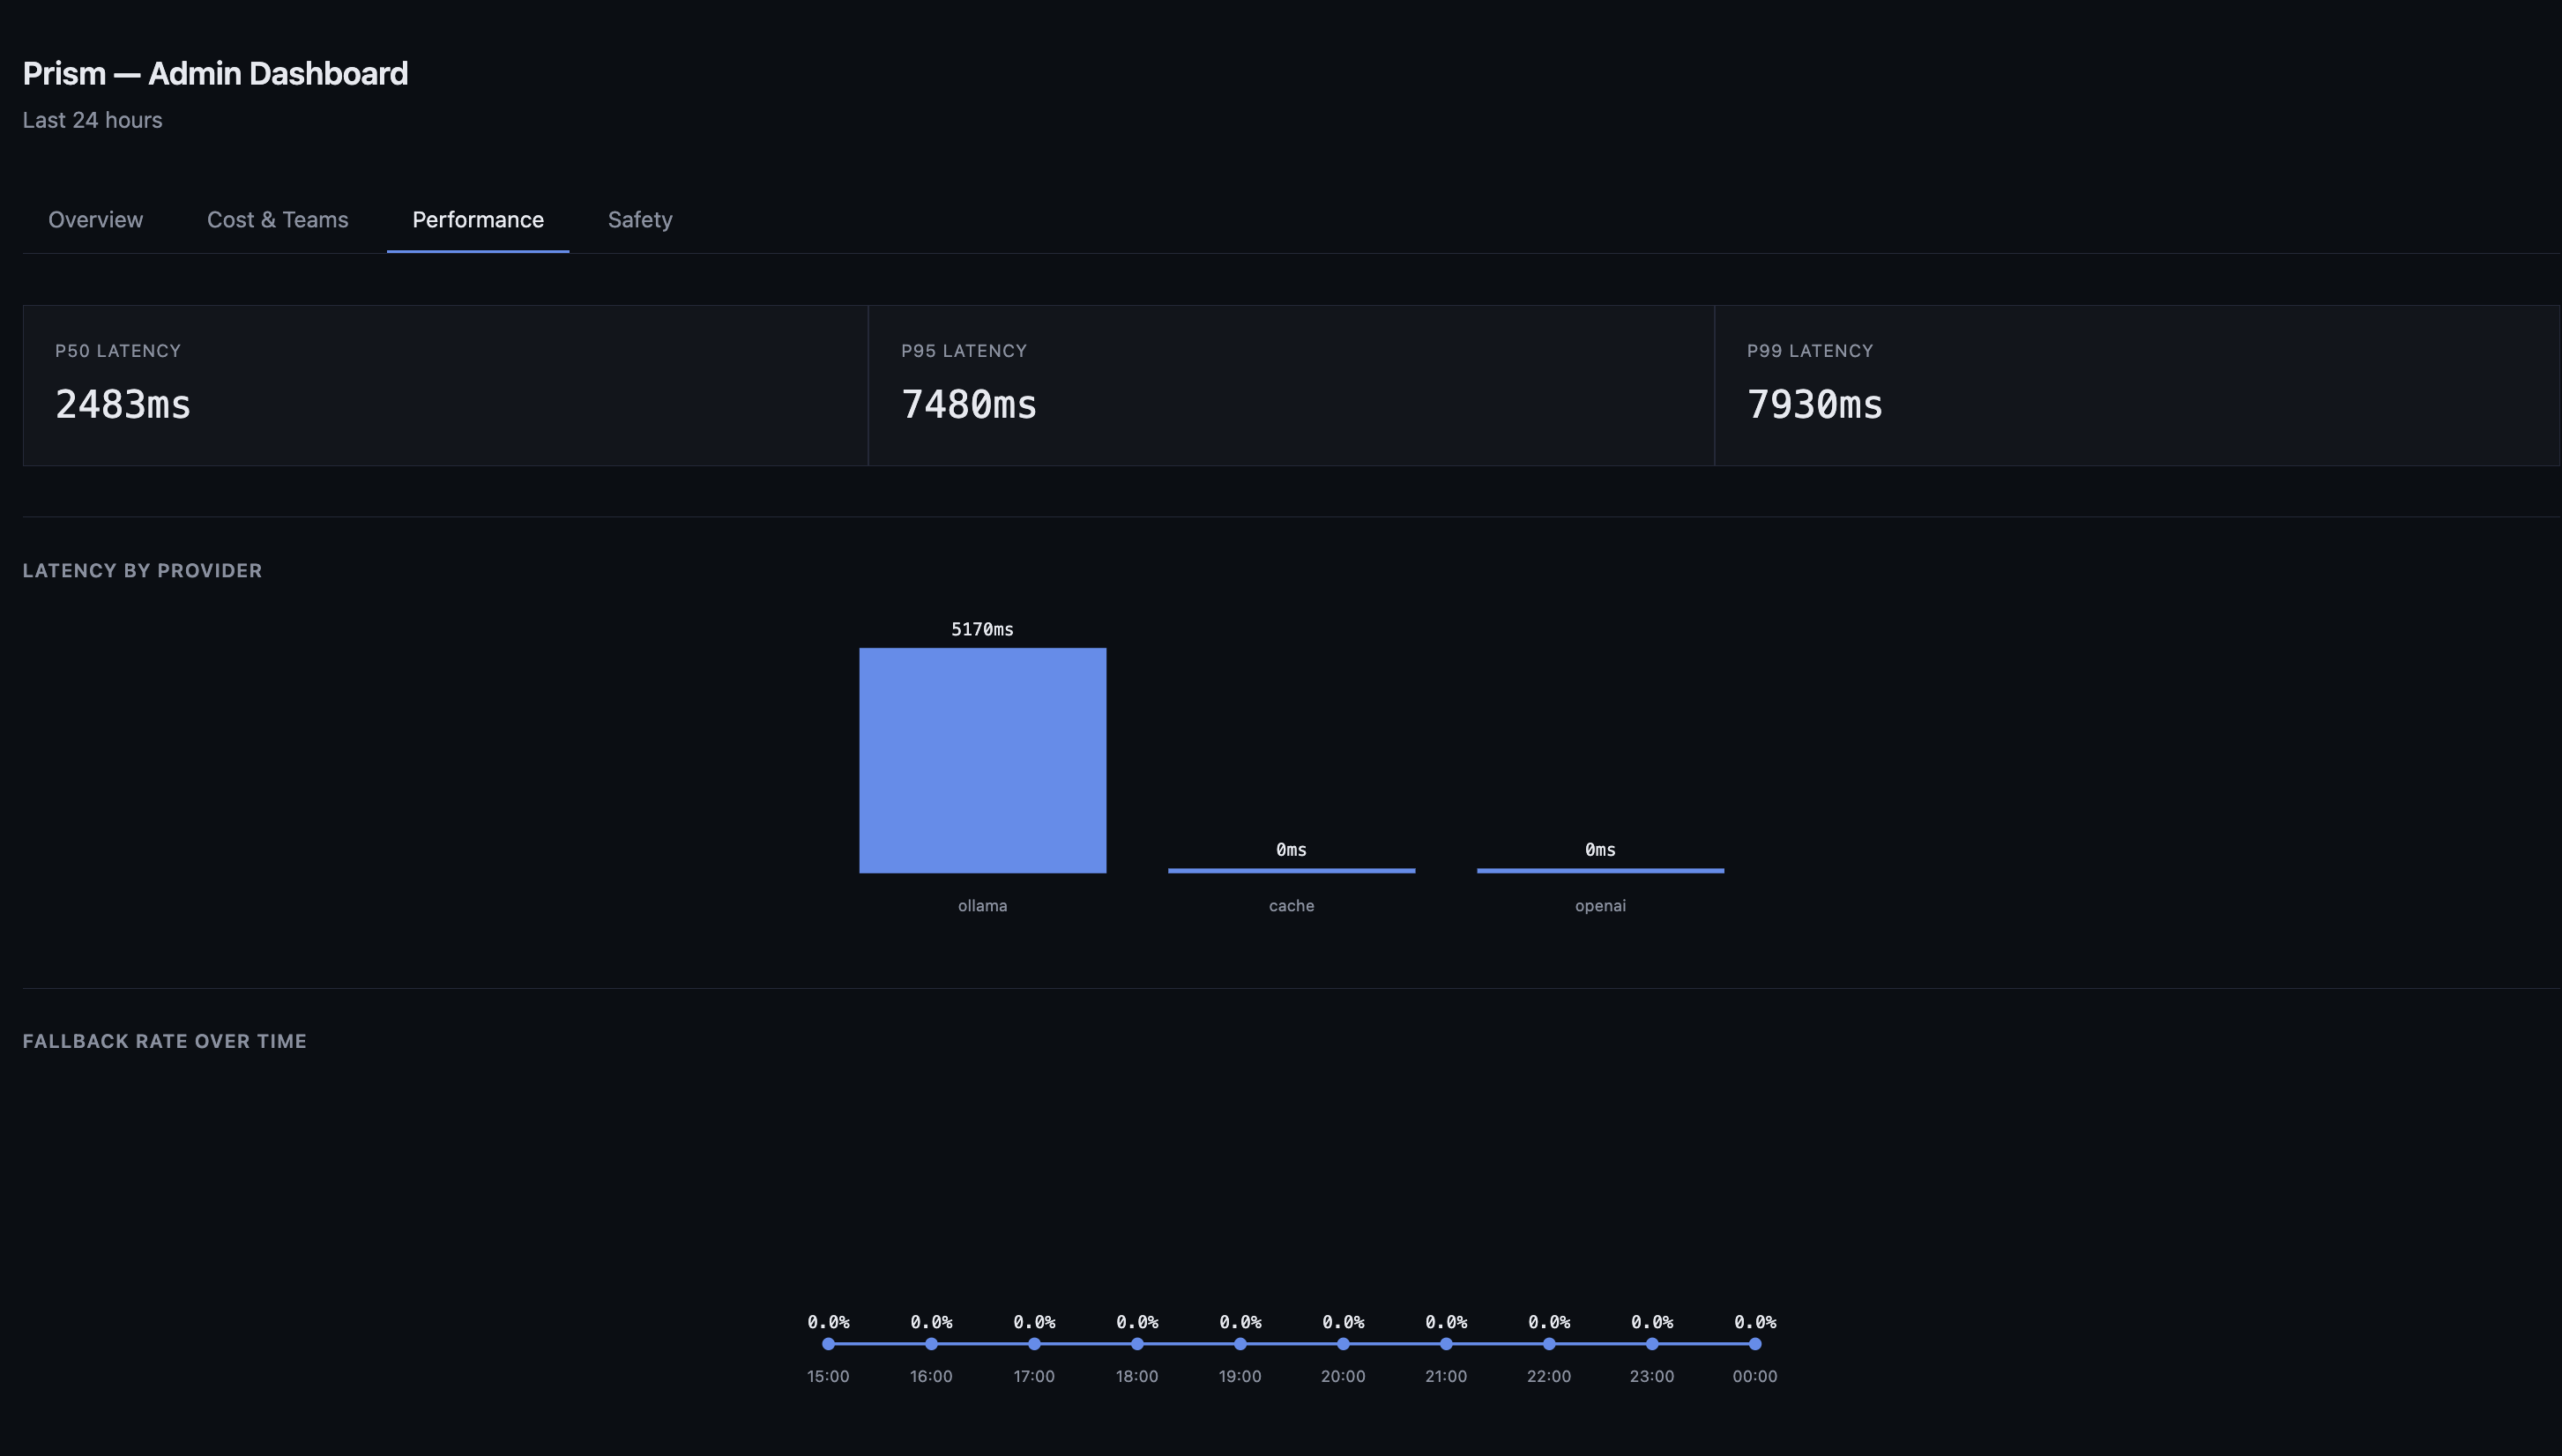Select the 23:00 fallback rate data point
Screen dimensions: 2562x1456
1652,1344
